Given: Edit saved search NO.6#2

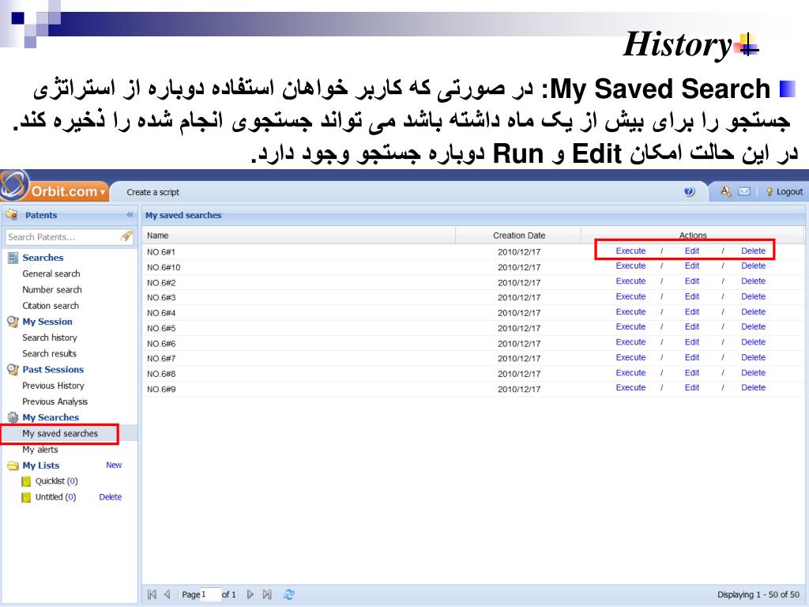Looking at the screenshot, I should click(692, 281).
